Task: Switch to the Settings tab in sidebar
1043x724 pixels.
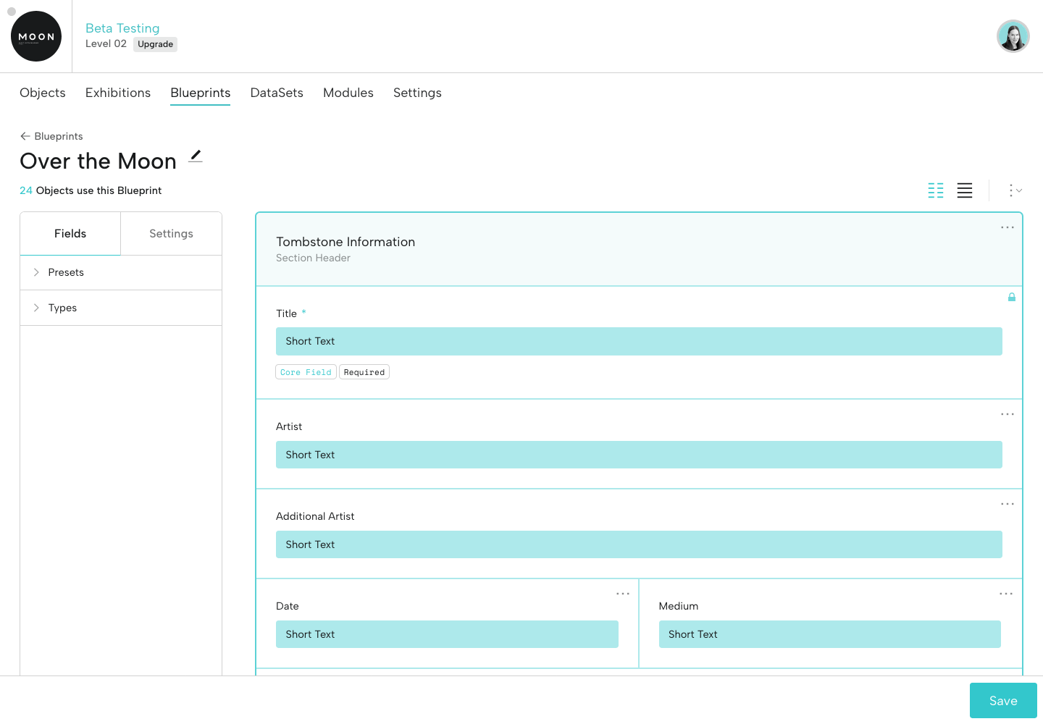Action: point(171,233)
